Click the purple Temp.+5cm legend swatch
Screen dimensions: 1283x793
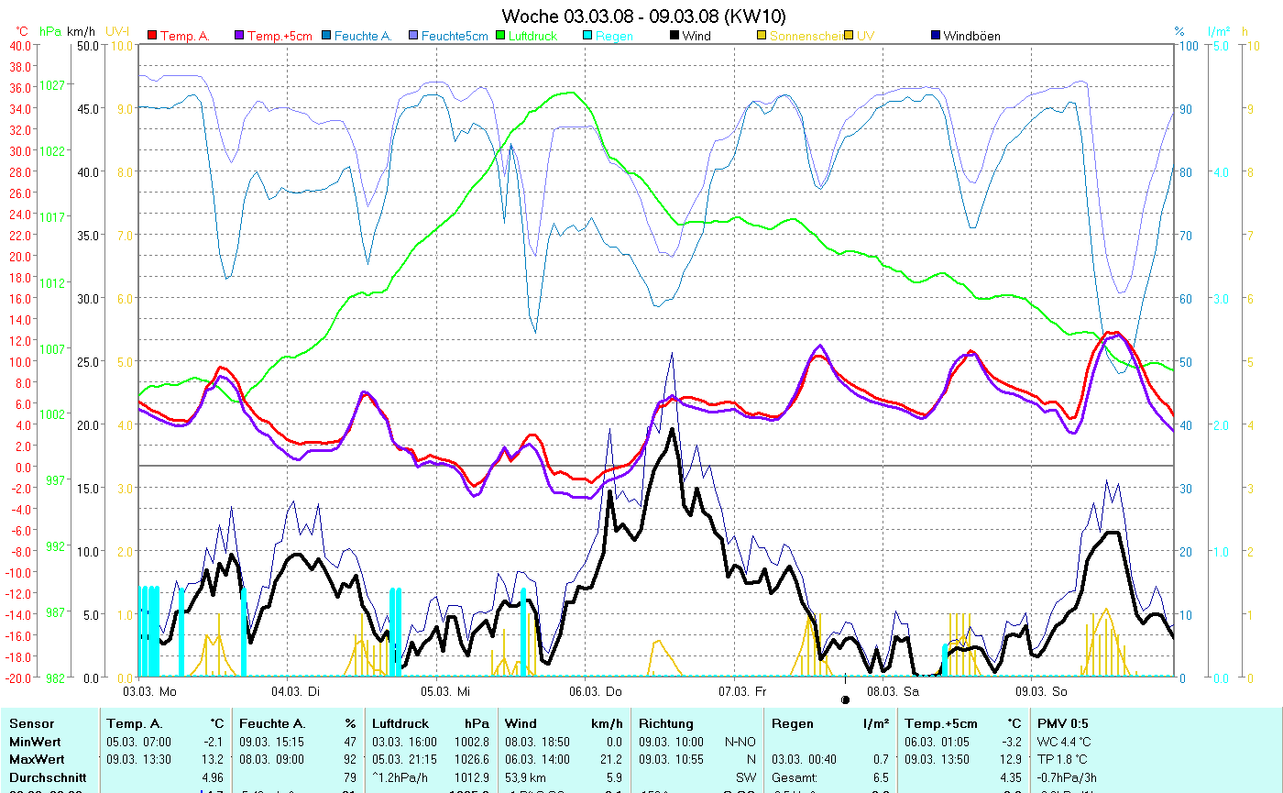(x=240, y=36)
